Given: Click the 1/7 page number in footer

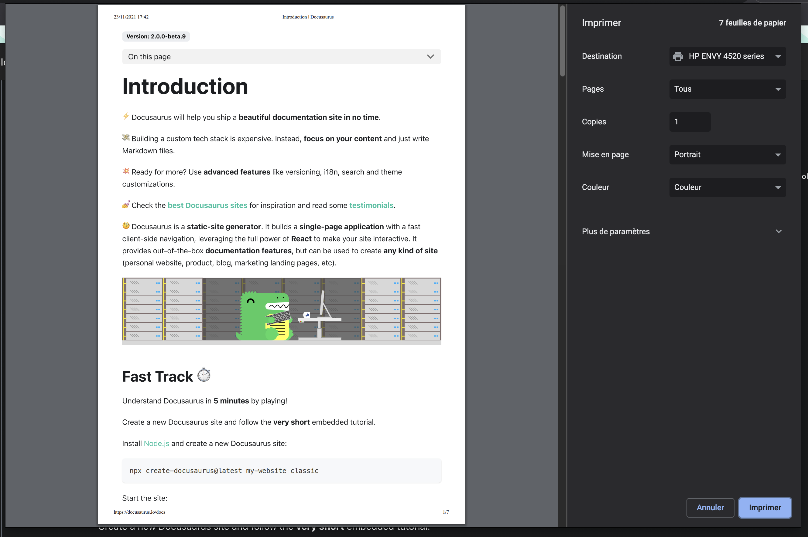Looking at the screenshot, I should point(446,512).
